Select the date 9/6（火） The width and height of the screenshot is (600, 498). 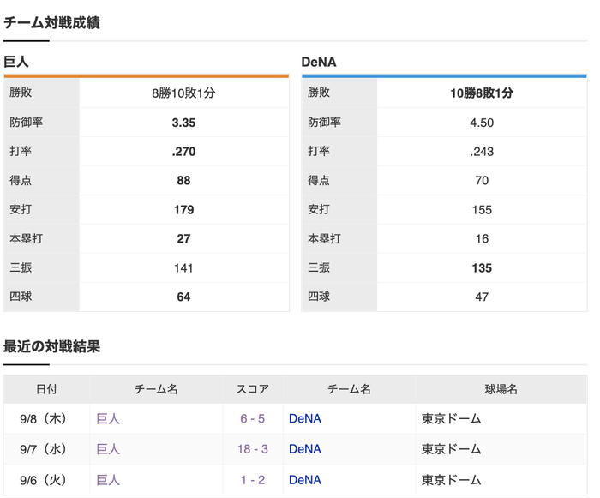(x=43, y=480)
